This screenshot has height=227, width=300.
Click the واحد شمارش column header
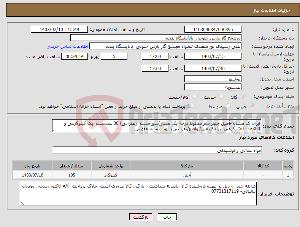110,166
